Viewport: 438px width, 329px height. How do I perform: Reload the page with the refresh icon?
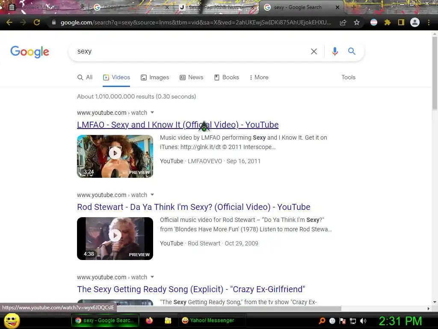(x=37, y=22)
